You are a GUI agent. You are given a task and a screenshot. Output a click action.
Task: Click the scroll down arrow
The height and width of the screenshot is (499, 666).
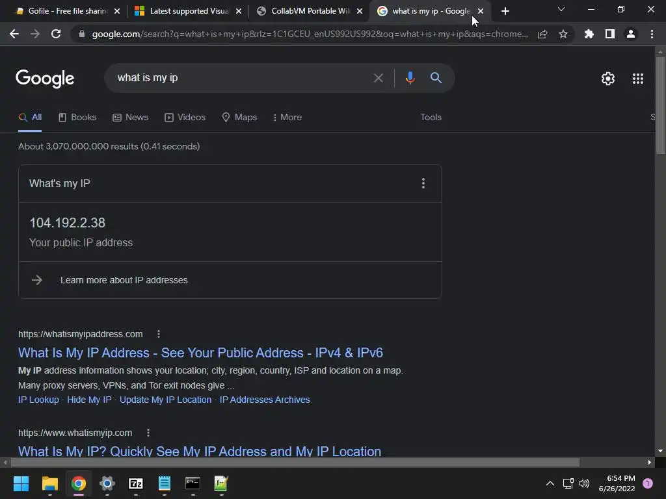coord(660,451)
